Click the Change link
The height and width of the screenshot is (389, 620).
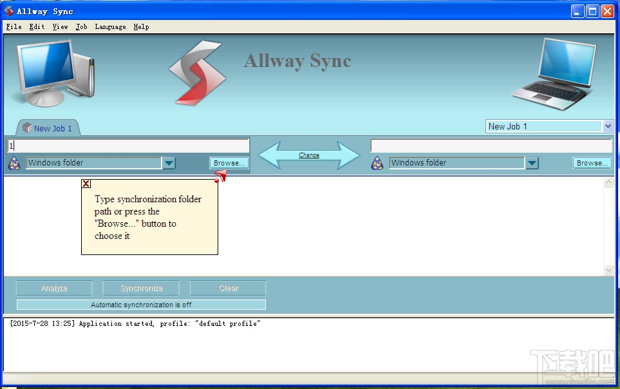click(x=309, y=155)
